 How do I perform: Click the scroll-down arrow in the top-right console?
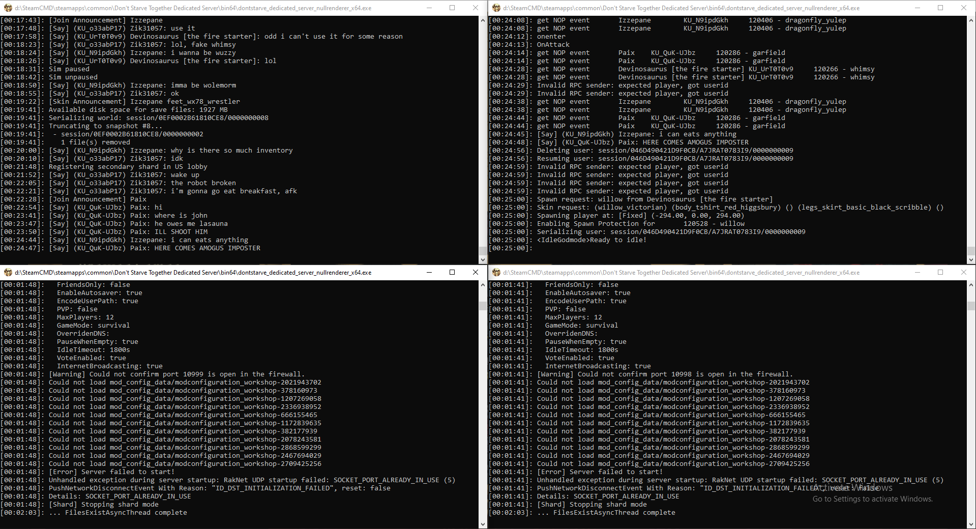(x=971, y=259)
